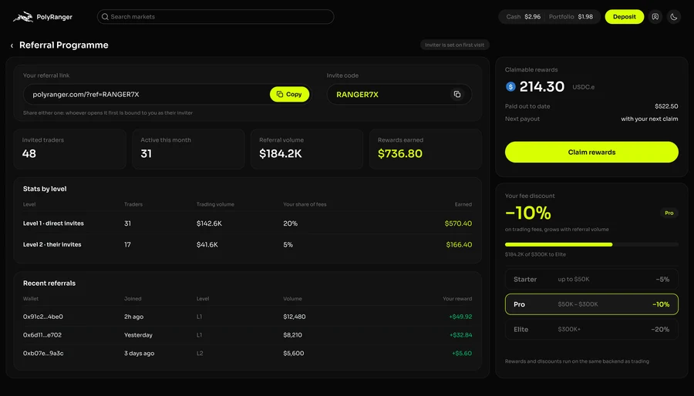Viewport: 694px width, 396px height.
Task: Click the +$32.84 reward value
Action: [461, 335]
